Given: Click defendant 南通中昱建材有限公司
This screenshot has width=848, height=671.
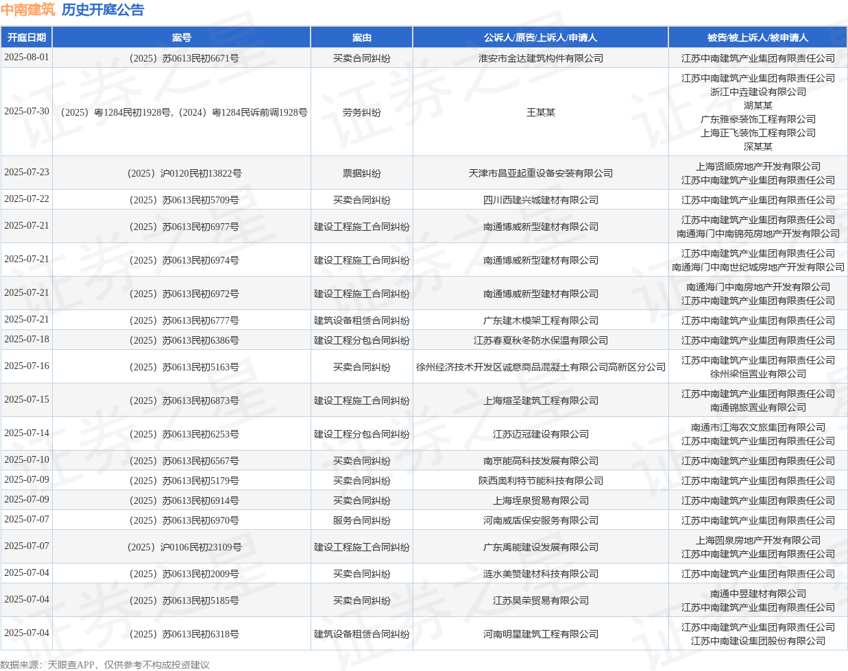Looking at the screenshot, I should 758,594.
